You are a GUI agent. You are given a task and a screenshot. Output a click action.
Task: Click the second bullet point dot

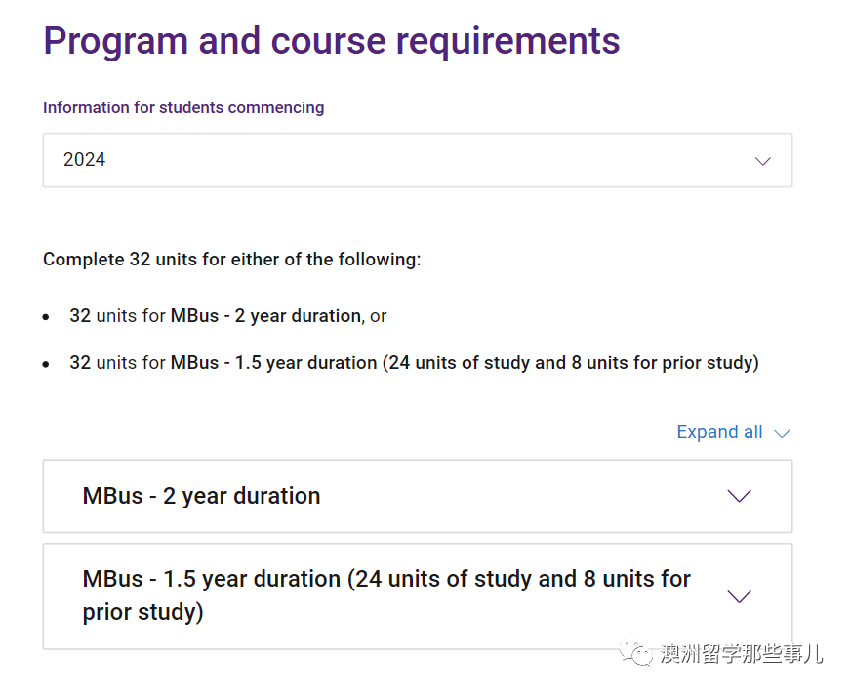point(46,364)
